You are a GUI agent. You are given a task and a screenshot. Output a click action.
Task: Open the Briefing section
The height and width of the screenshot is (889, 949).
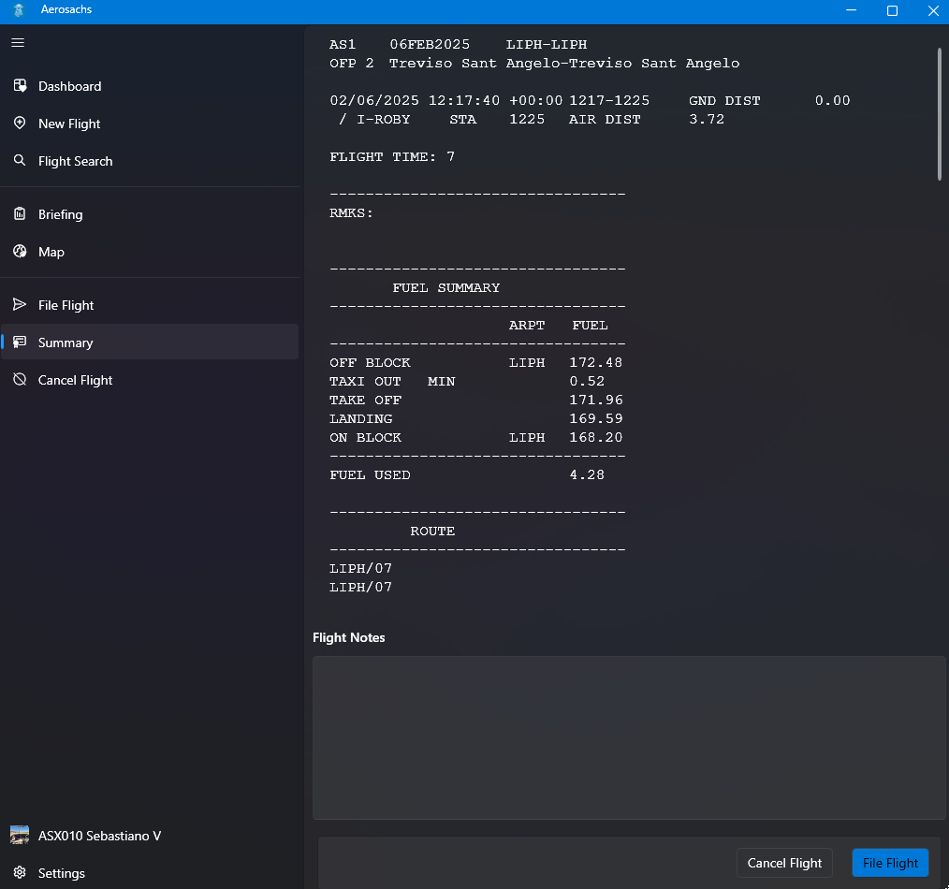coord(60,214)
